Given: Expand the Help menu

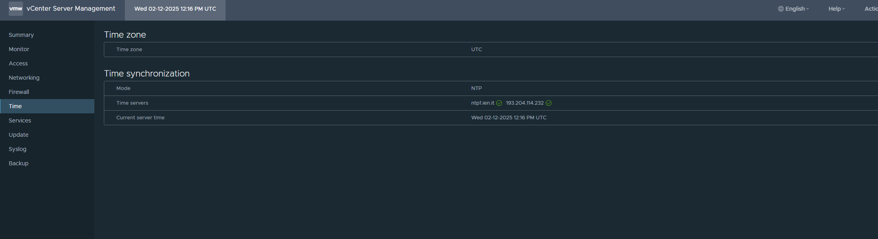Looking at the screenshot, I should click(x=836, y=9).
